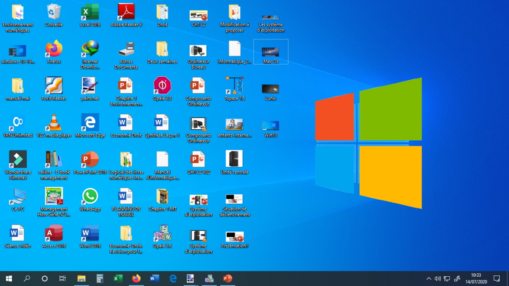Select the Adobe Reader X desktop shortcut
Image resolution: width=509 pixels, height=286 pixels.
[126, 16]
